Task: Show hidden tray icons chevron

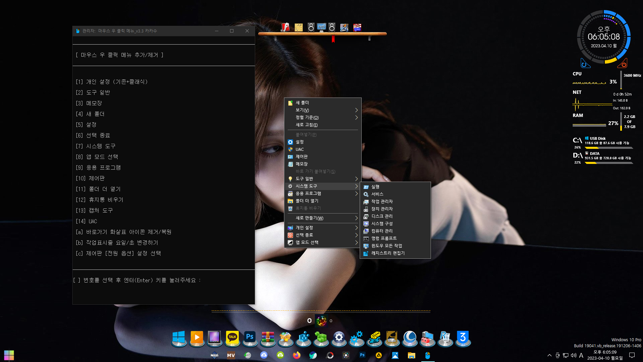Action: [x=549, y=355]
